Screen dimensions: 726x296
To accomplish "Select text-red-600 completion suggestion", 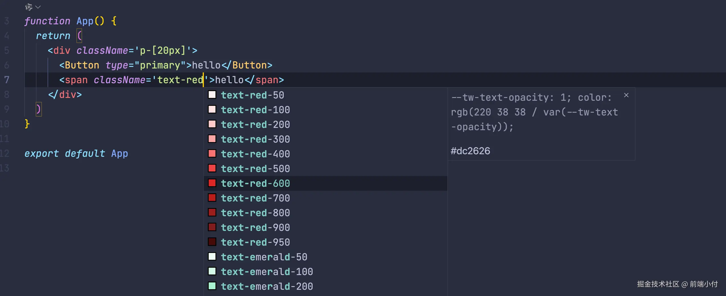I will point(255,183).
